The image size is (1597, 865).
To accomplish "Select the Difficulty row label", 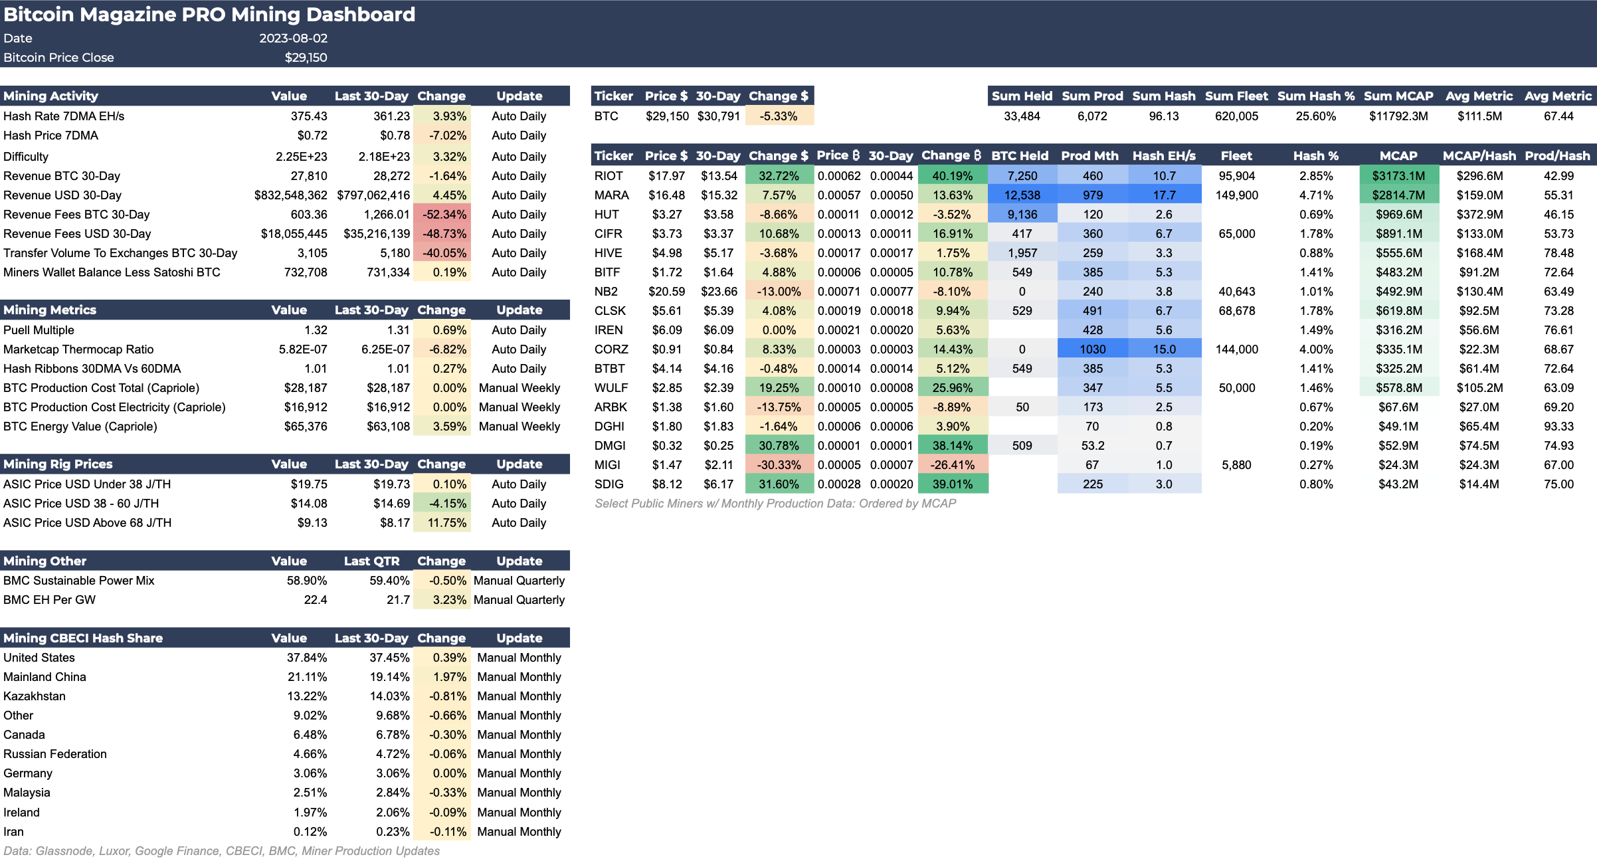I will tap(26, 157).
